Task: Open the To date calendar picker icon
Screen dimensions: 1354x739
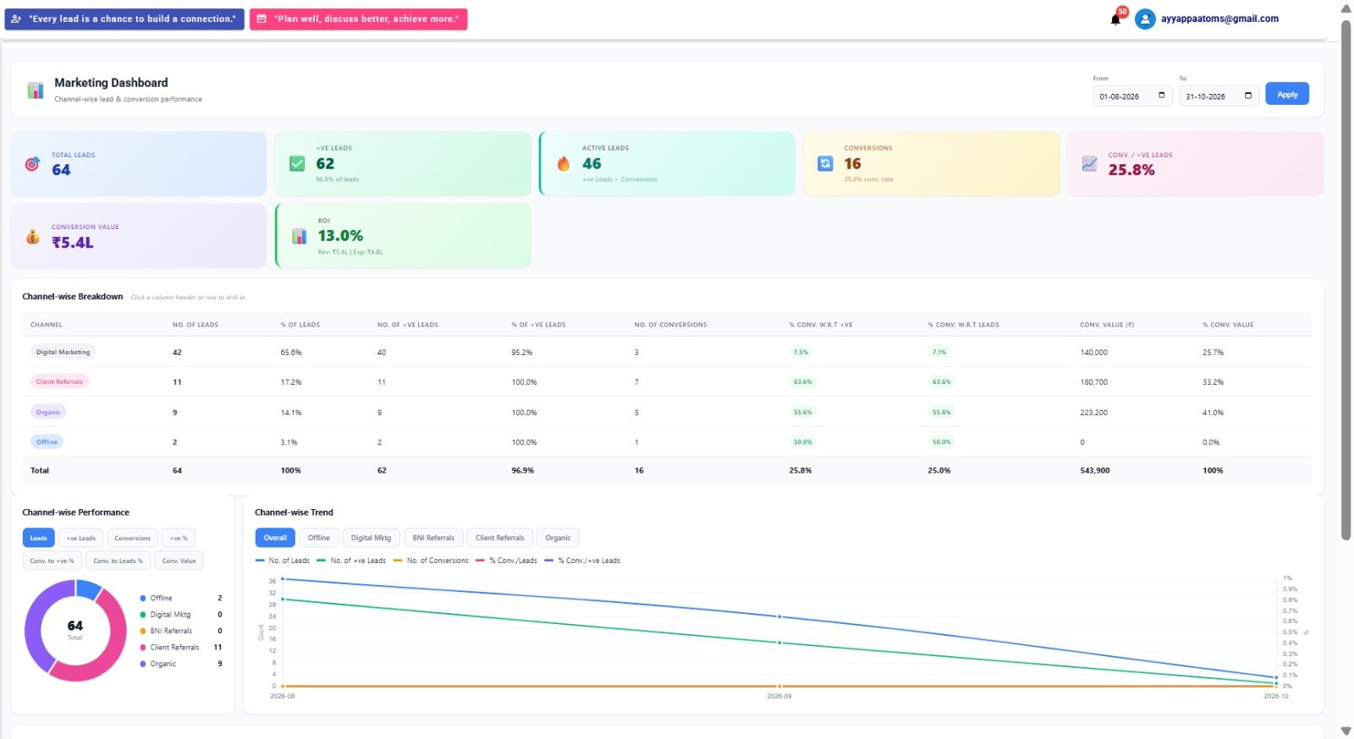Action: point(1248,96)
